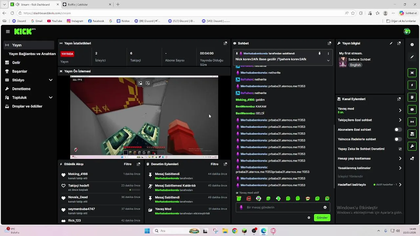Click the three-dots icon at sidebar bottom
420x236 pixels.
point(412,159)
